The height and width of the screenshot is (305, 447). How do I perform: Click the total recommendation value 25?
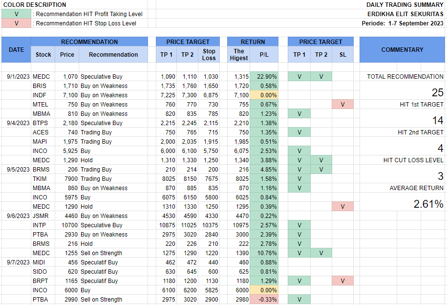(437, 92)
